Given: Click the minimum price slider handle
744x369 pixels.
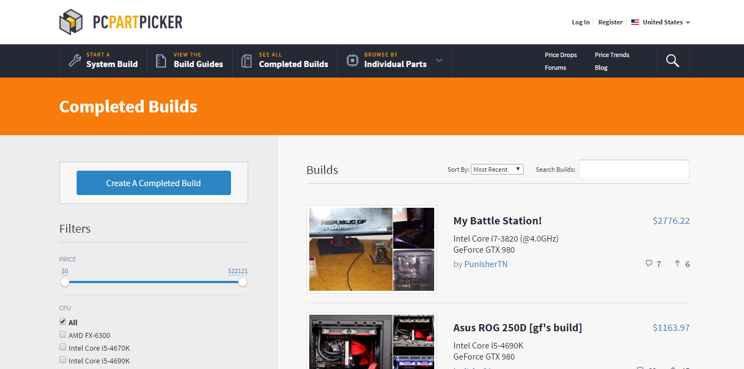Looking at the screenshot, I should pyautogui.click(x=65, y=282).
